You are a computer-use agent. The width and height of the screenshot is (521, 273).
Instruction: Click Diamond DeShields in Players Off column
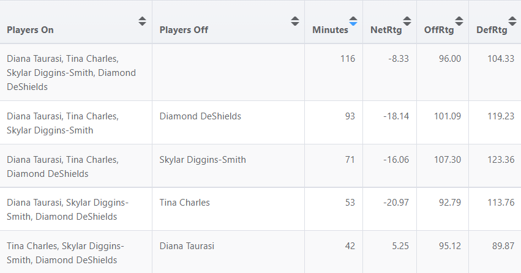[200, 116]
